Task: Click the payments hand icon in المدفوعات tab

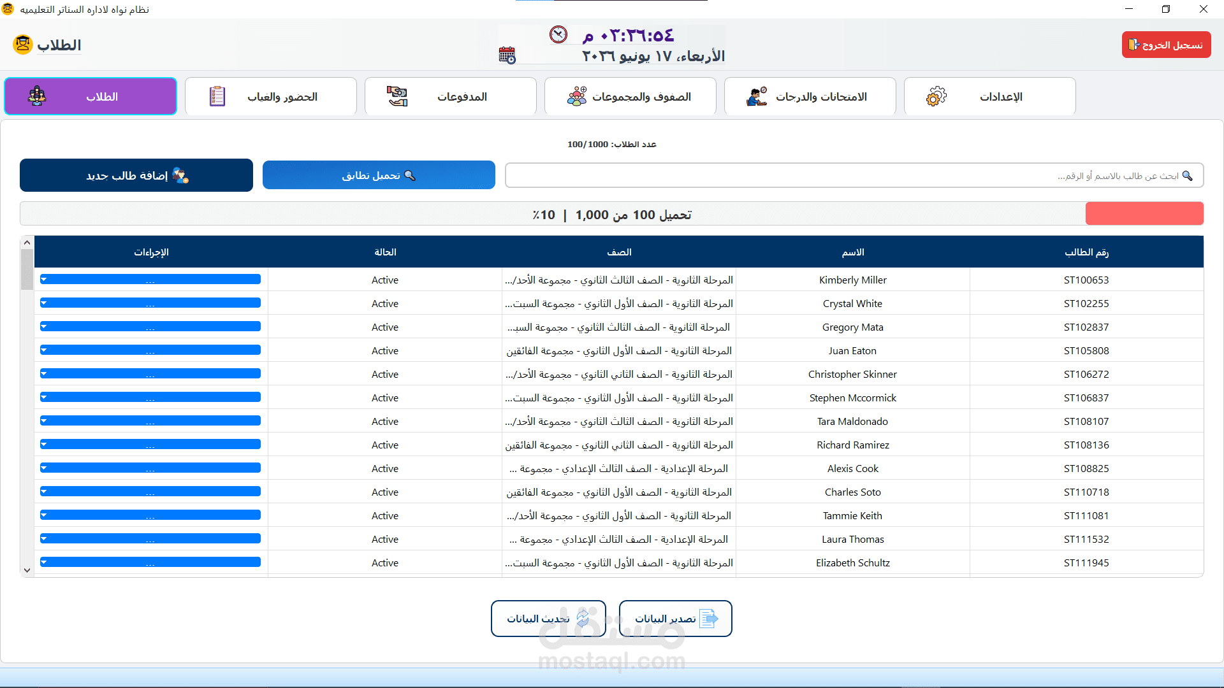Action: (397, 96)
